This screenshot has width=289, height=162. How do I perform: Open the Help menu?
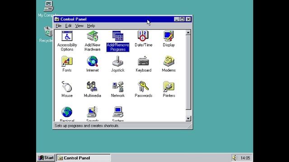pos(91,26)
